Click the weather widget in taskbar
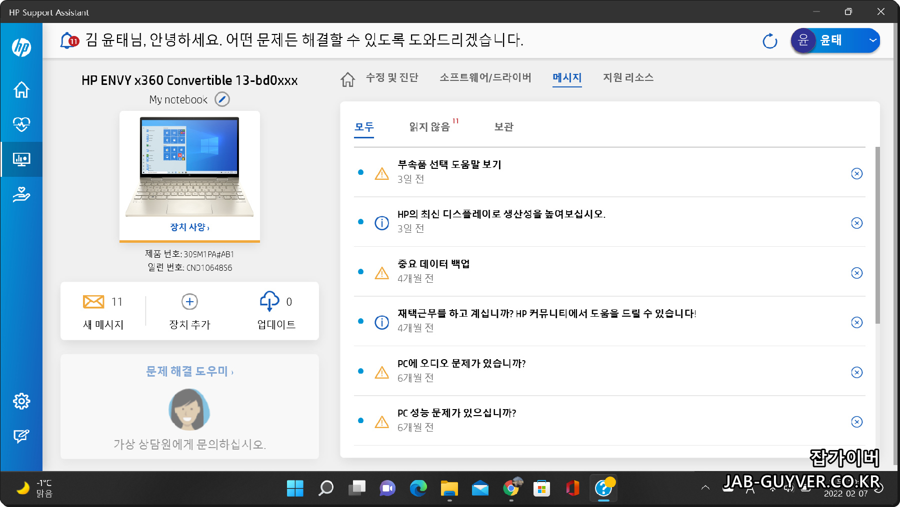The width and height of the screenshot is (900, 507). (35, 488)
